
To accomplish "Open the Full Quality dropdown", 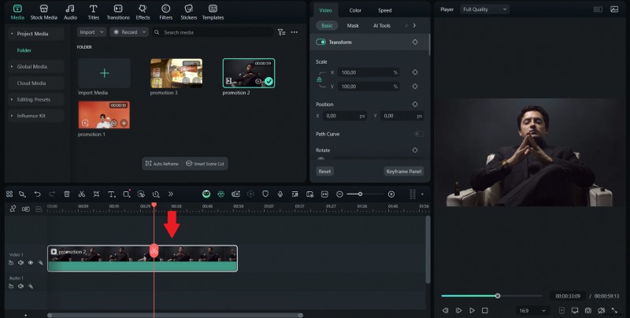I will coord(484,9).
